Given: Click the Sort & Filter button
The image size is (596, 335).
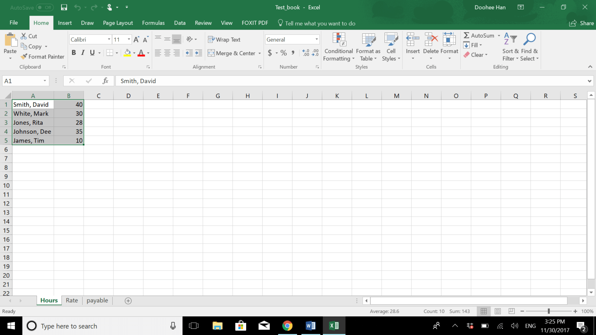Looking at the screenshot, I should [x=510, y=47].
